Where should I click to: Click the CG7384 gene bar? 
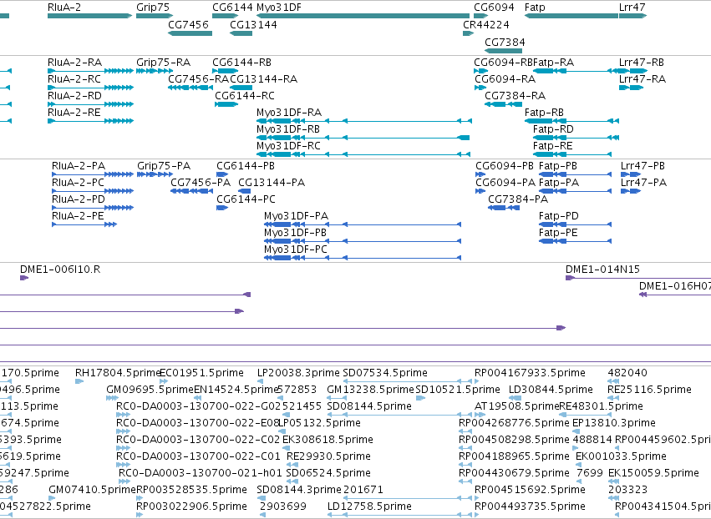(x=503, y=50)
